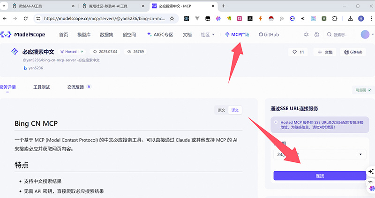Open 文档 in the navigation bar
This screenshot has width=375, height=198.
187,35
